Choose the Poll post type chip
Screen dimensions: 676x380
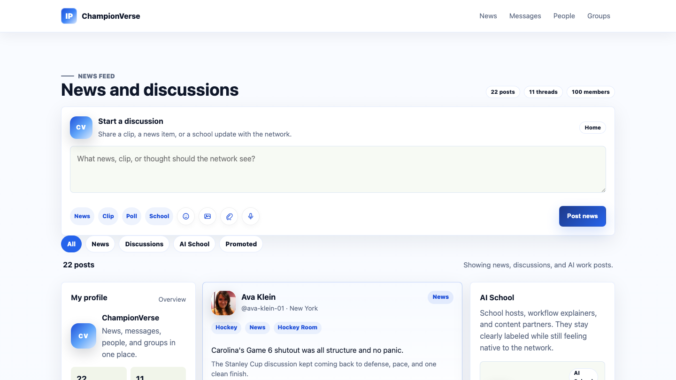(132, 216)
